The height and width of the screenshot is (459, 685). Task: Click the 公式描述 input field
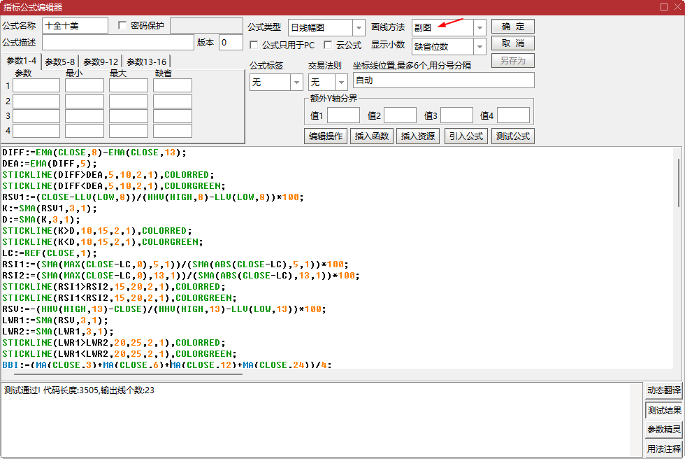pyautogui.click(x=118, y=43)
